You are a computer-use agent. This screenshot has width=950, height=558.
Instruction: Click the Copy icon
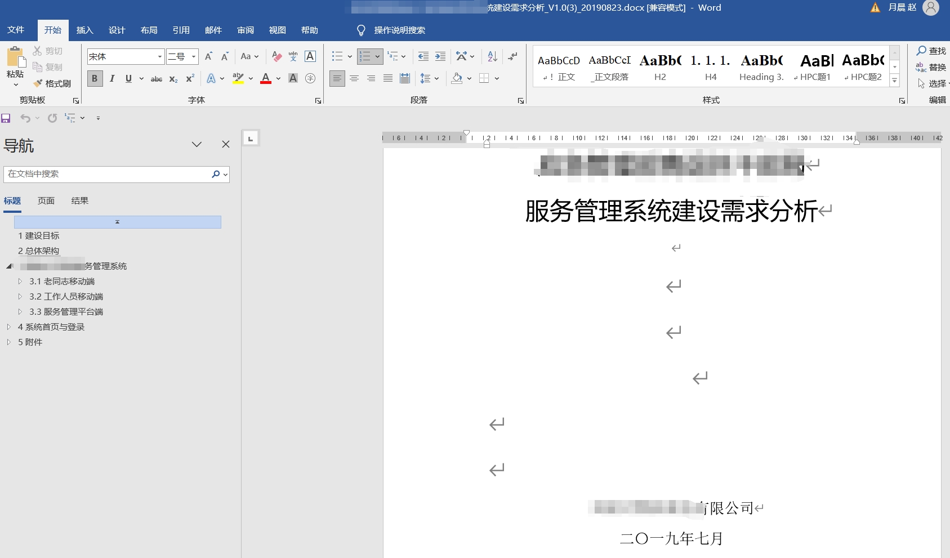(x=38, y=67)
